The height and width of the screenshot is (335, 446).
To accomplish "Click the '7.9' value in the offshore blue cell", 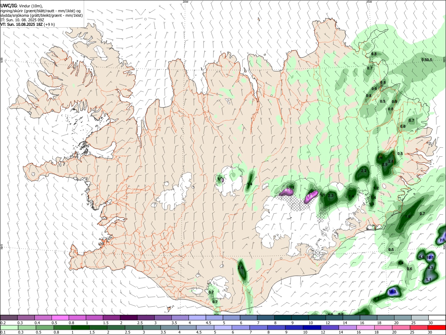I will [x=442, y=240].
